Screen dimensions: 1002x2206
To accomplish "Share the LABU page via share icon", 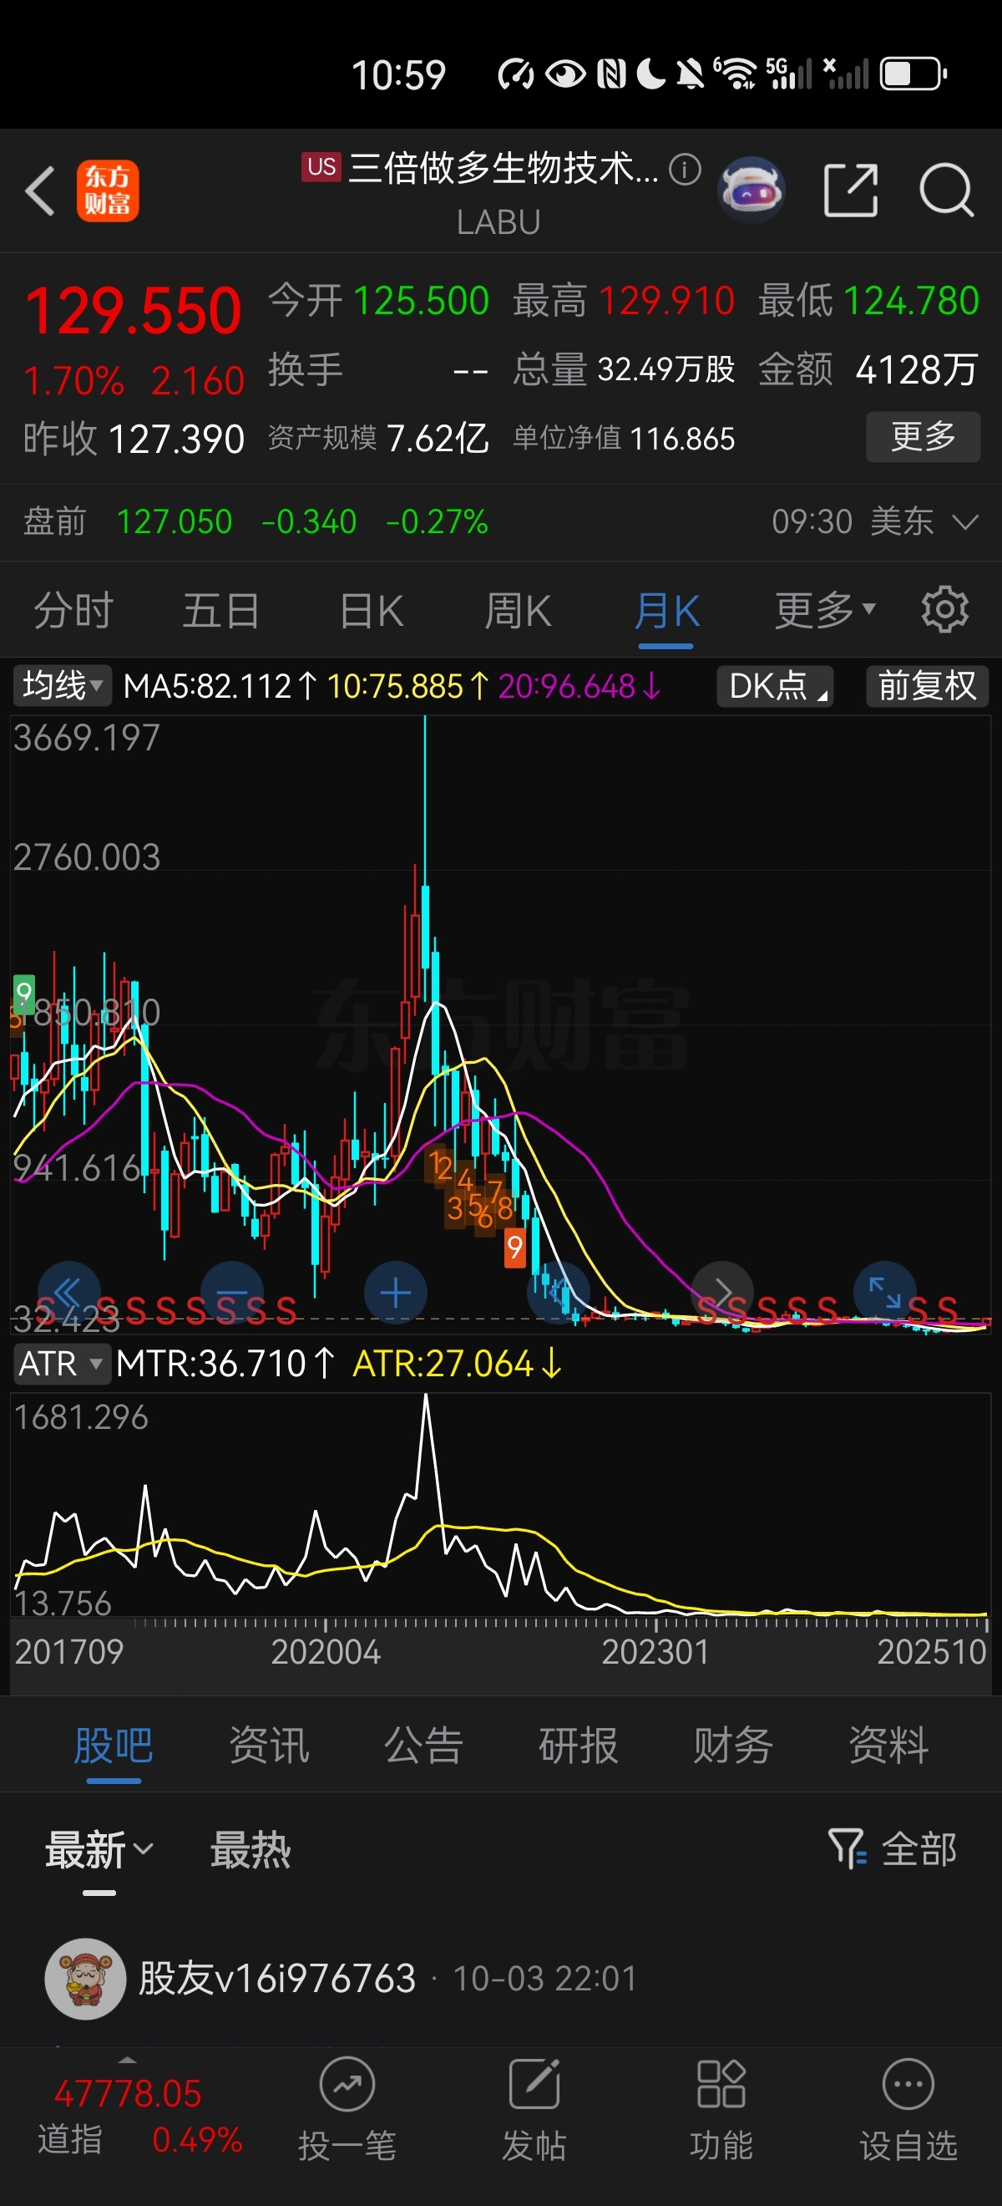I will pos(851,189).
